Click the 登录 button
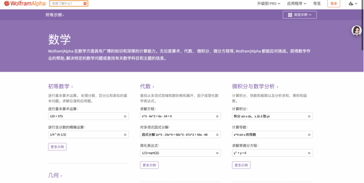 tap(334, 4)
